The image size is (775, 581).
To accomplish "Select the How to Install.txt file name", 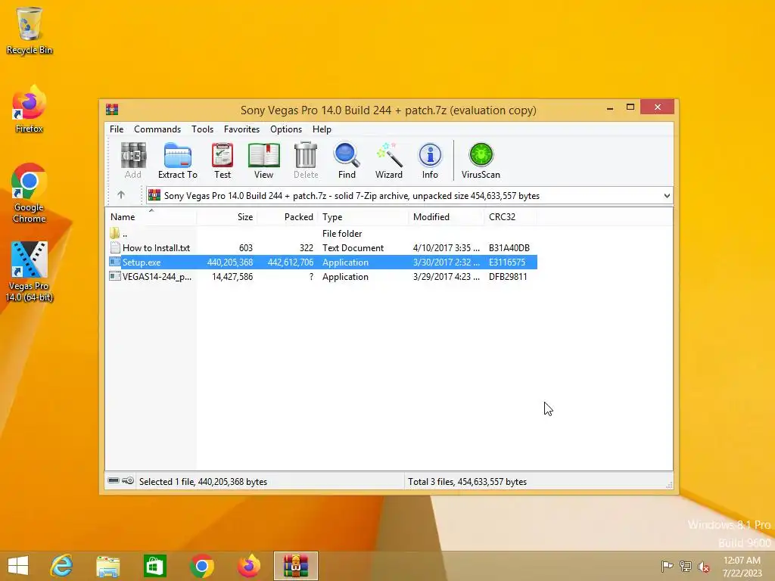I will pos(156,247).
